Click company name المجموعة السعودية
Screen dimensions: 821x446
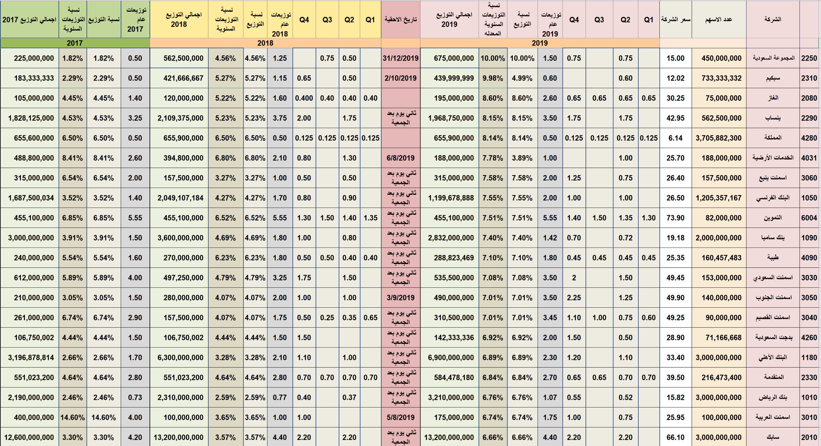[x=773, y=58]
